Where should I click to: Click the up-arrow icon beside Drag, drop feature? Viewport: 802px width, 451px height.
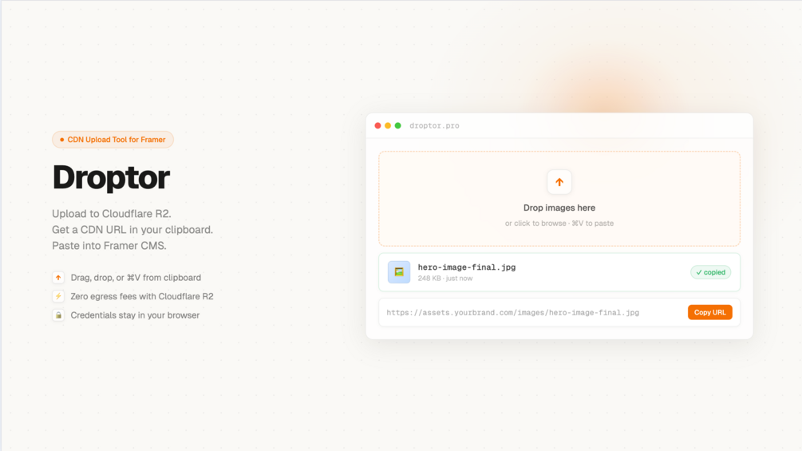[x=58, y=278]
